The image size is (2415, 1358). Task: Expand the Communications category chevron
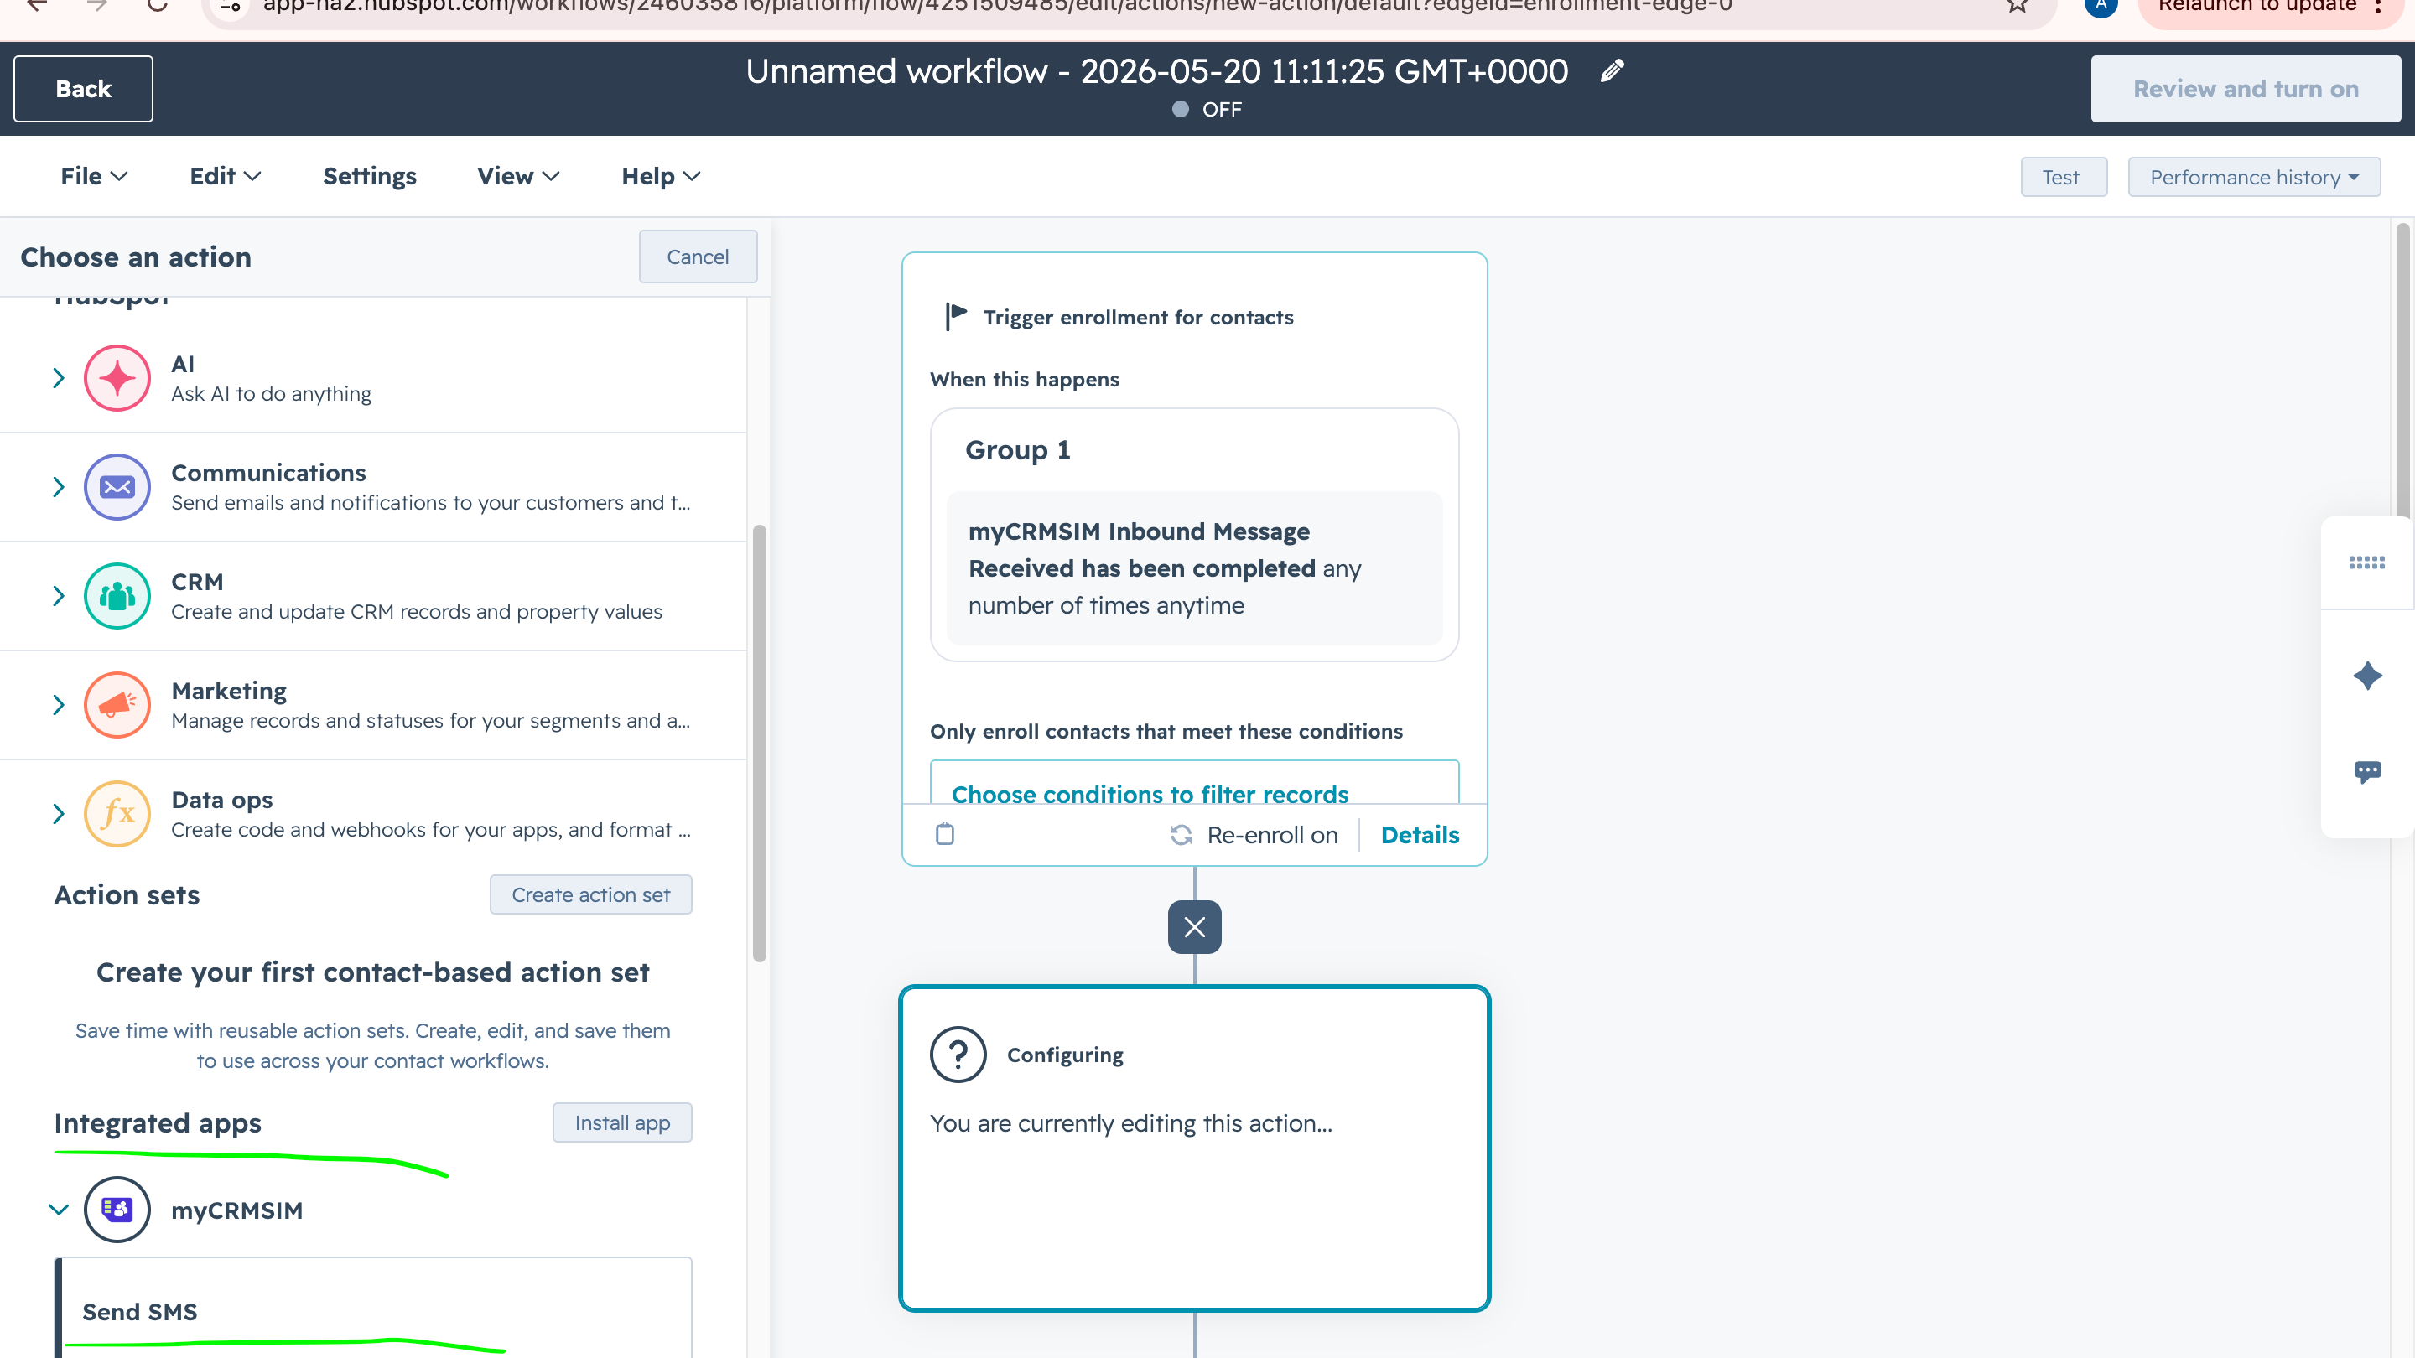tap(58, 487)
